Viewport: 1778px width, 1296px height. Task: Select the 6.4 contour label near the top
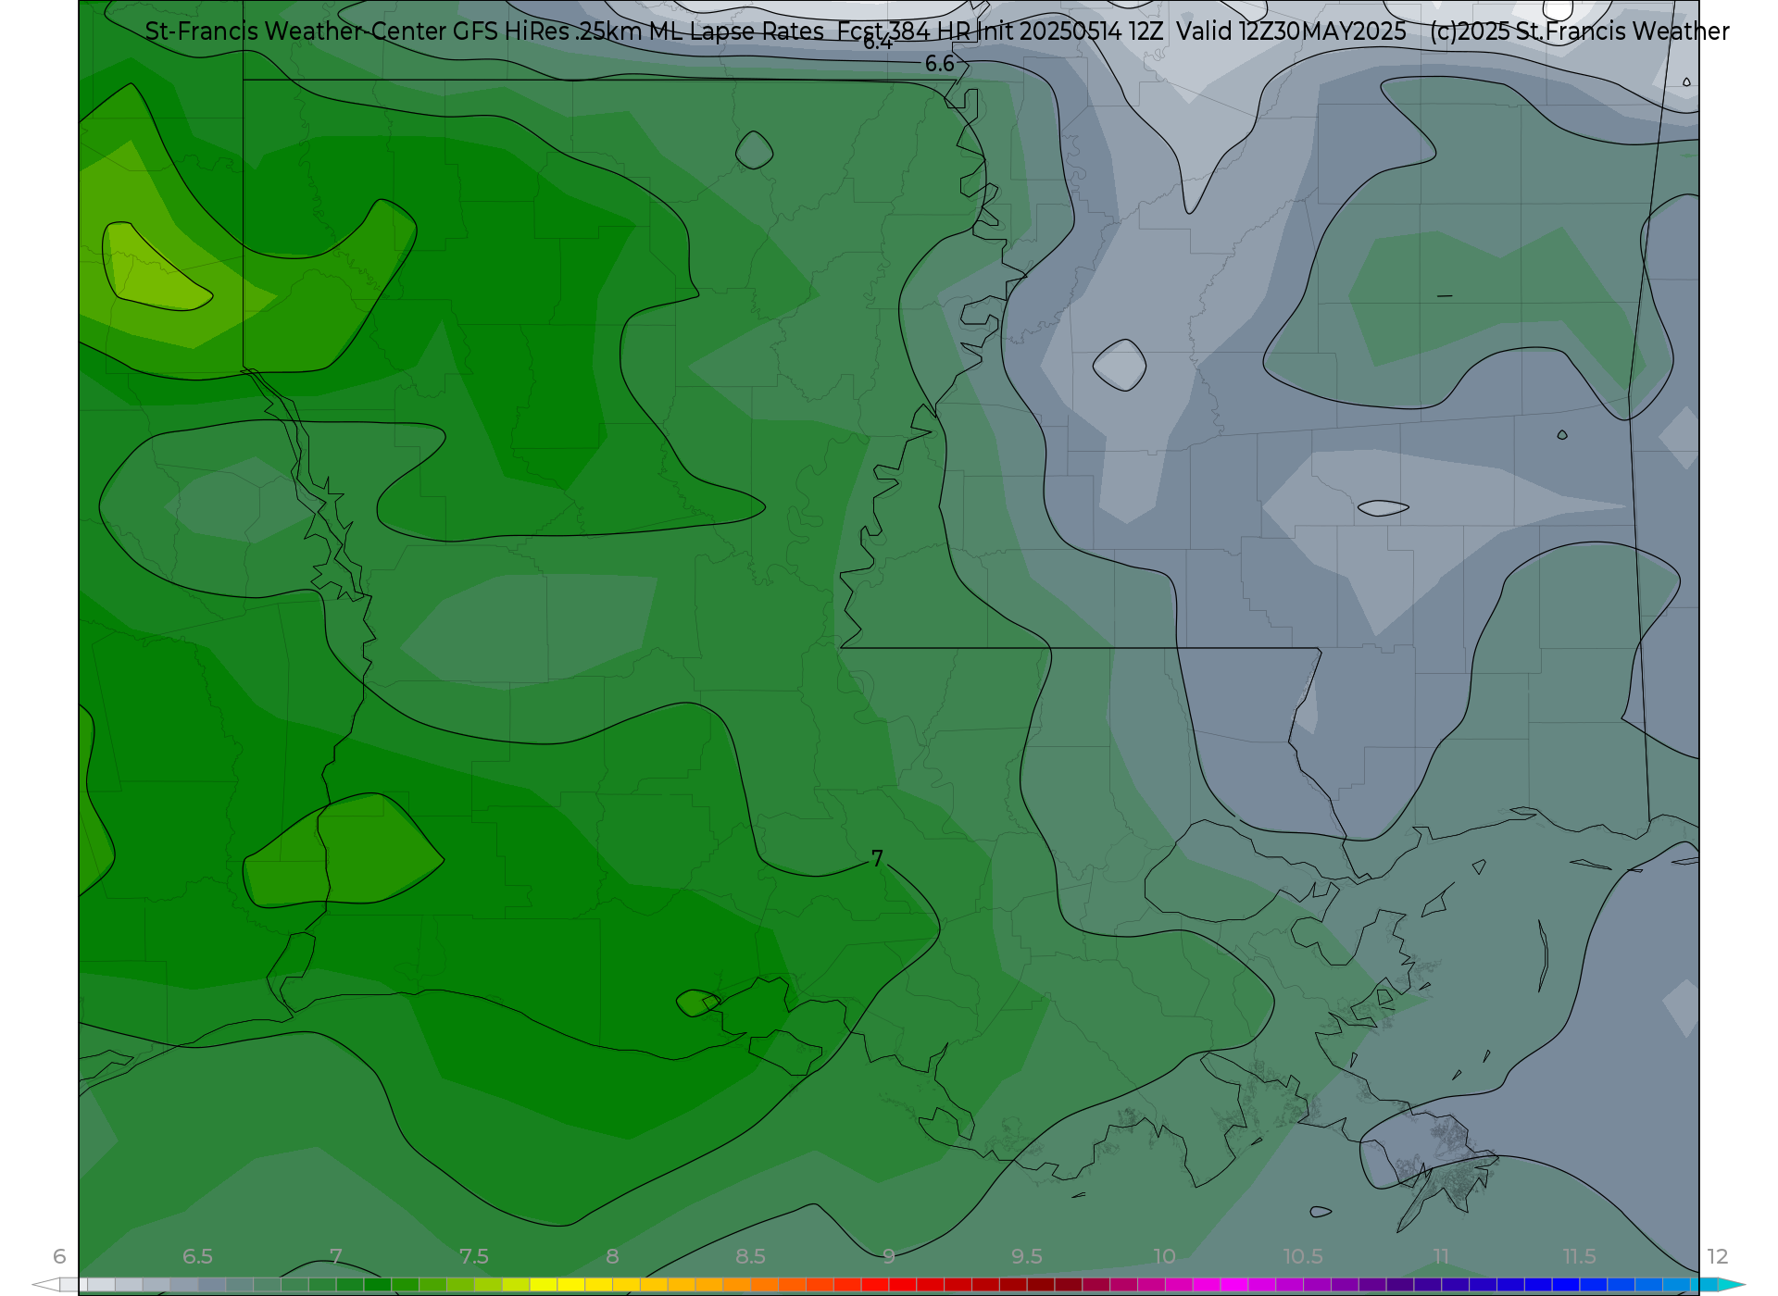878,42
